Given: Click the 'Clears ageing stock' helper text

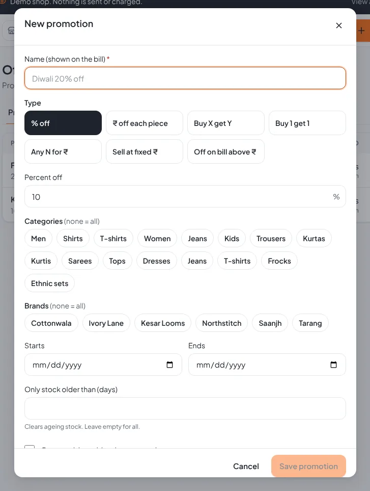Looking at the screenshot, I should click(x=82, y=426).
